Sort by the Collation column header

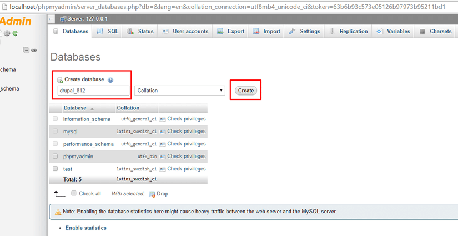pyautogui.click(x=128, y=108)
